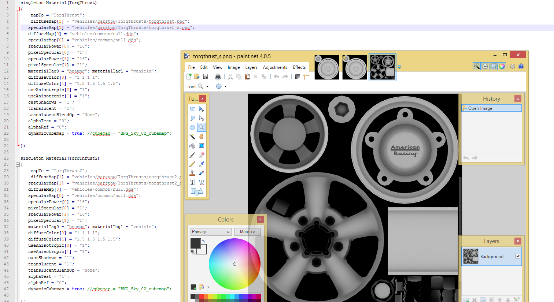This screenshot has width=554, height=302.
Task: Click the secondary color swatch
Action: coord(203,251)
